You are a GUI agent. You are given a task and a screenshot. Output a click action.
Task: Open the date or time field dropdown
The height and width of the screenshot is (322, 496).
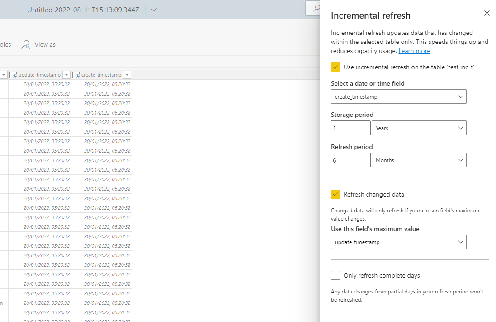coord(398,96)
